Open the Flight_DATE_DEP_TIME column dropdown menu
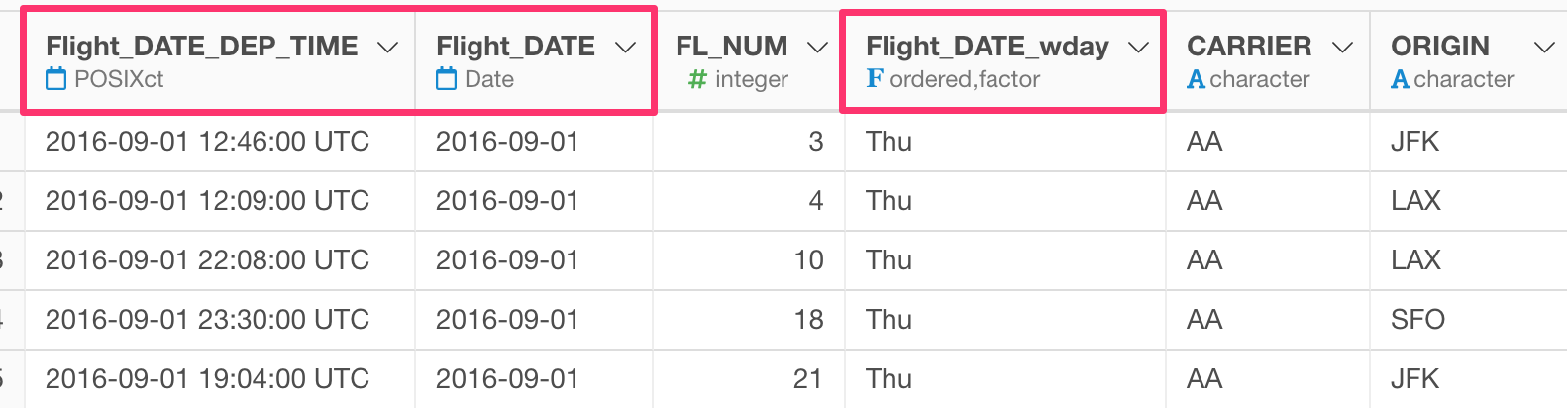The image size is (1567, 408). click(388, 47)
